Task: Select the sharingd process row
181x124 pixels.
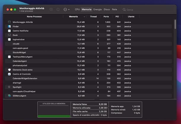Action: 88,83
